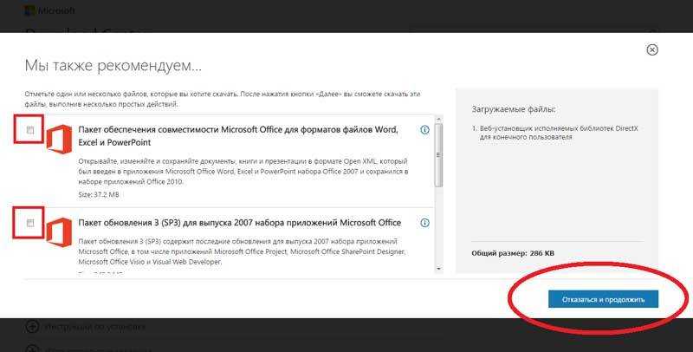Open info icon for Office compatibility pack
693x352 pixels.
click(x=424, y=129)
